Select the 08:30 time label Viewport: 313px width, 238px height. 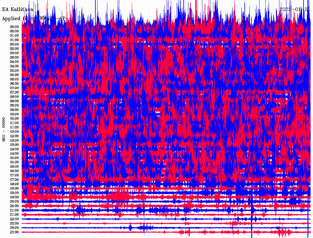14,101
